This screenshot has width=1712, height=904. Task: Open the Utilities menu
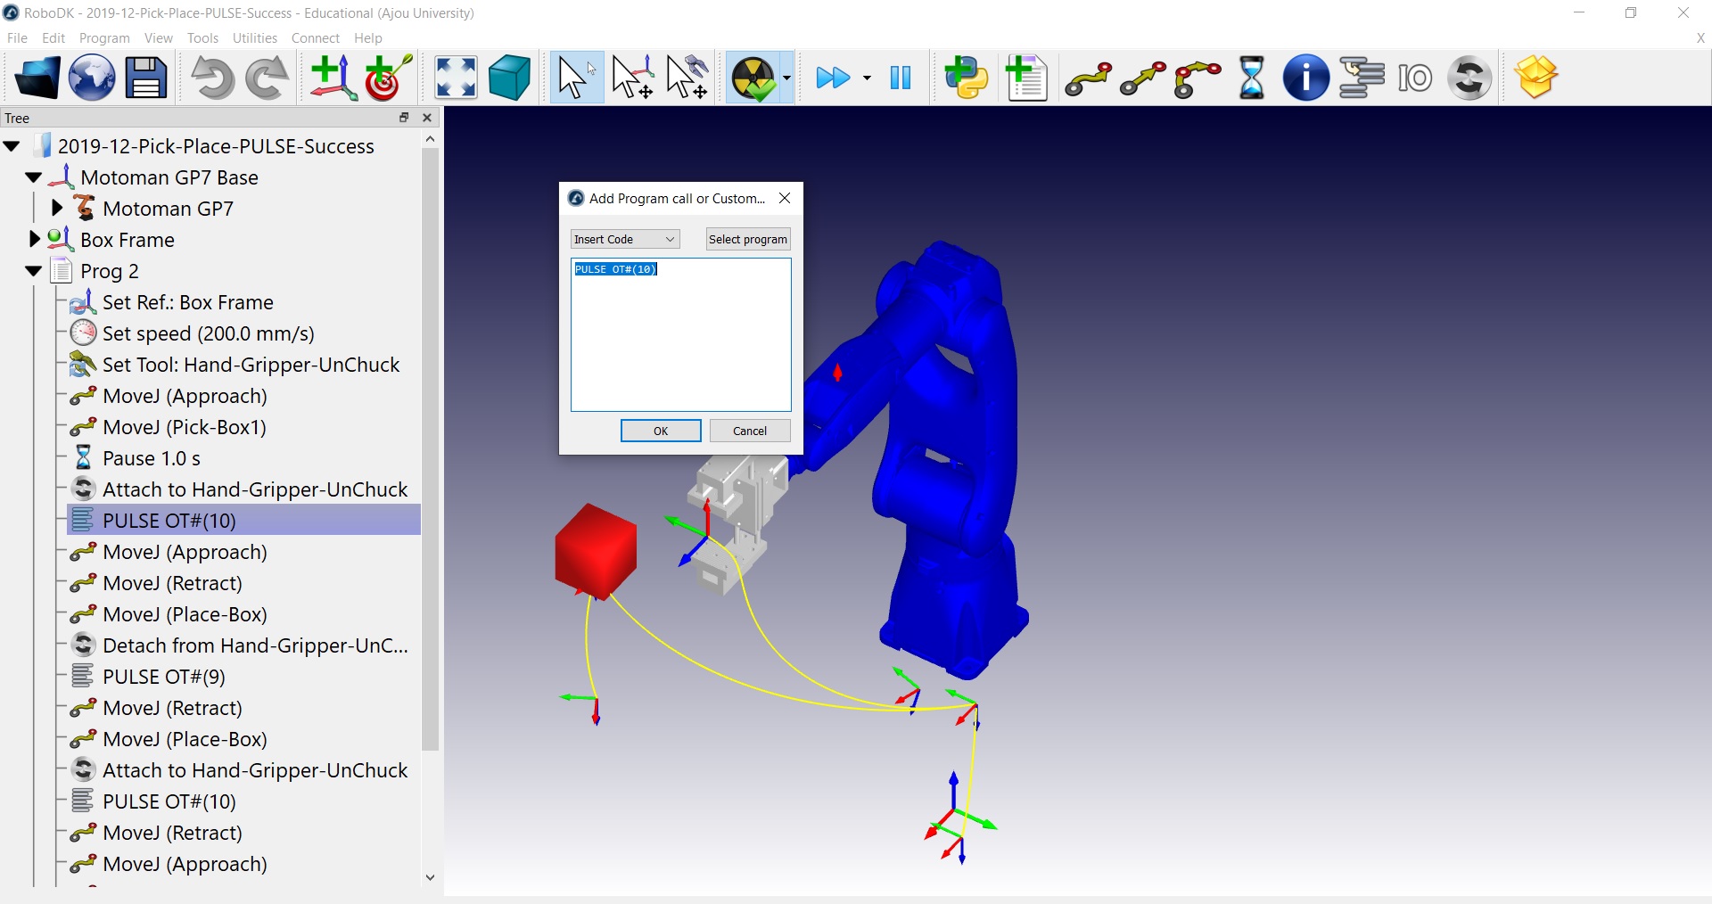[254, 38]
